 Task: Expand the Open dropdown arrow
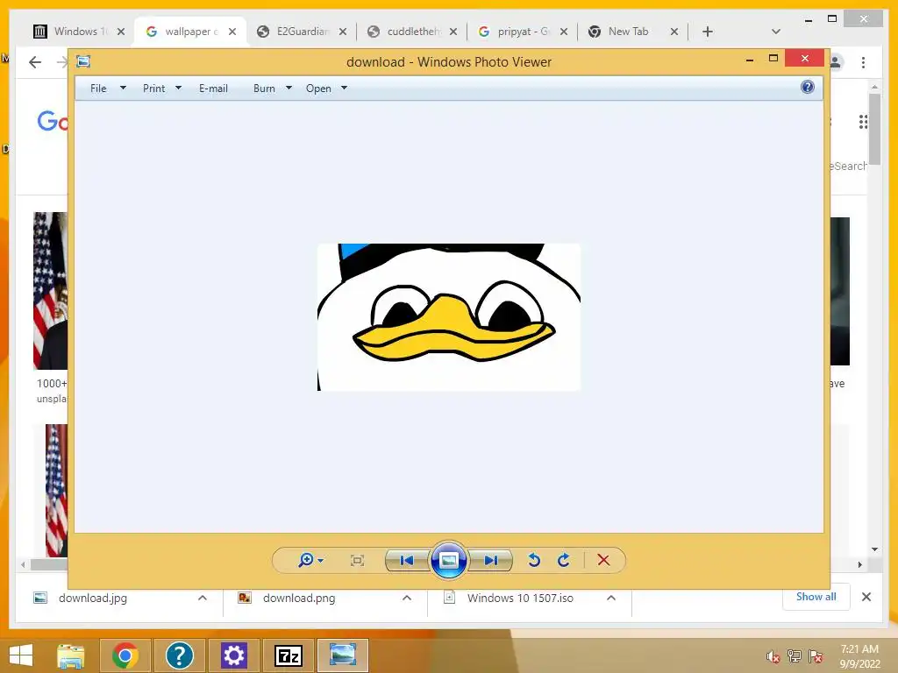point(344,89)
